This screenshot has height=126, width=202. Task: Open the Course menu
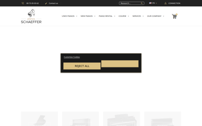[x=123, y=16]
